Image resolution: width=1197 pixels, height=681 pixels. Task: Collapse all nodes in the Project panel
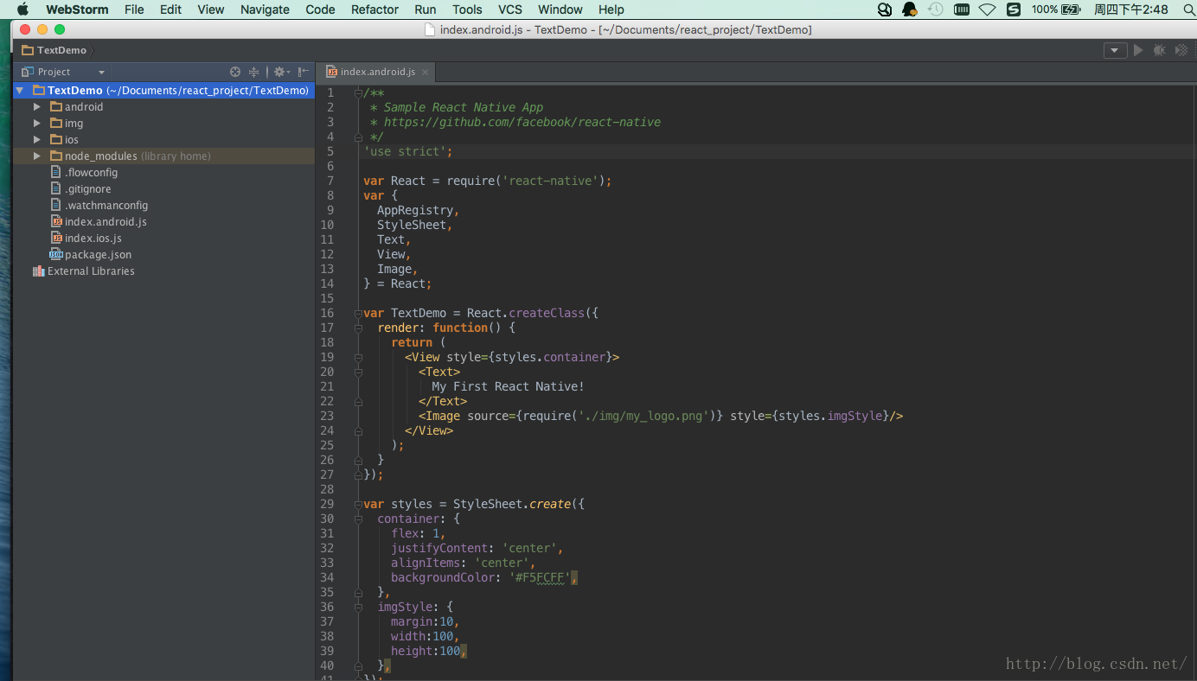(253, 72)
